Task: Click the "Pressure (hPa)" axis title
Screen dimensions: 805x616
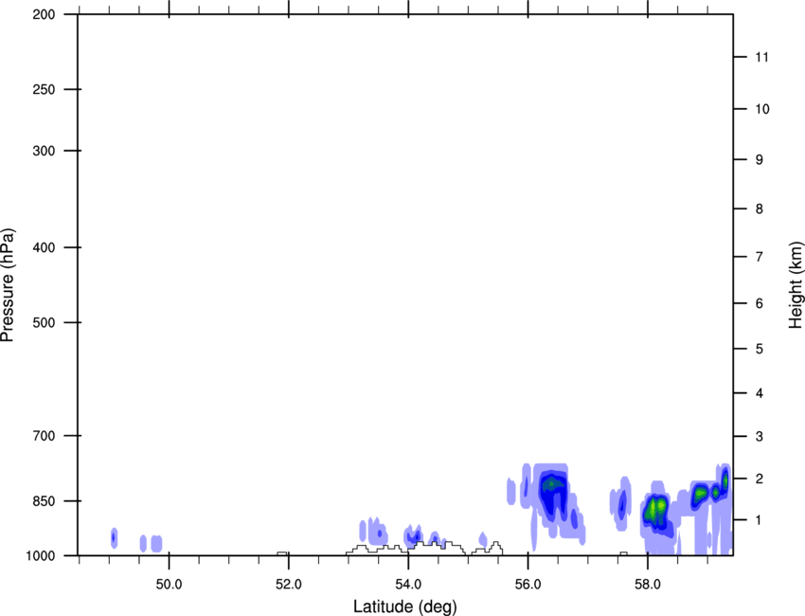Action: coord(8,285)
